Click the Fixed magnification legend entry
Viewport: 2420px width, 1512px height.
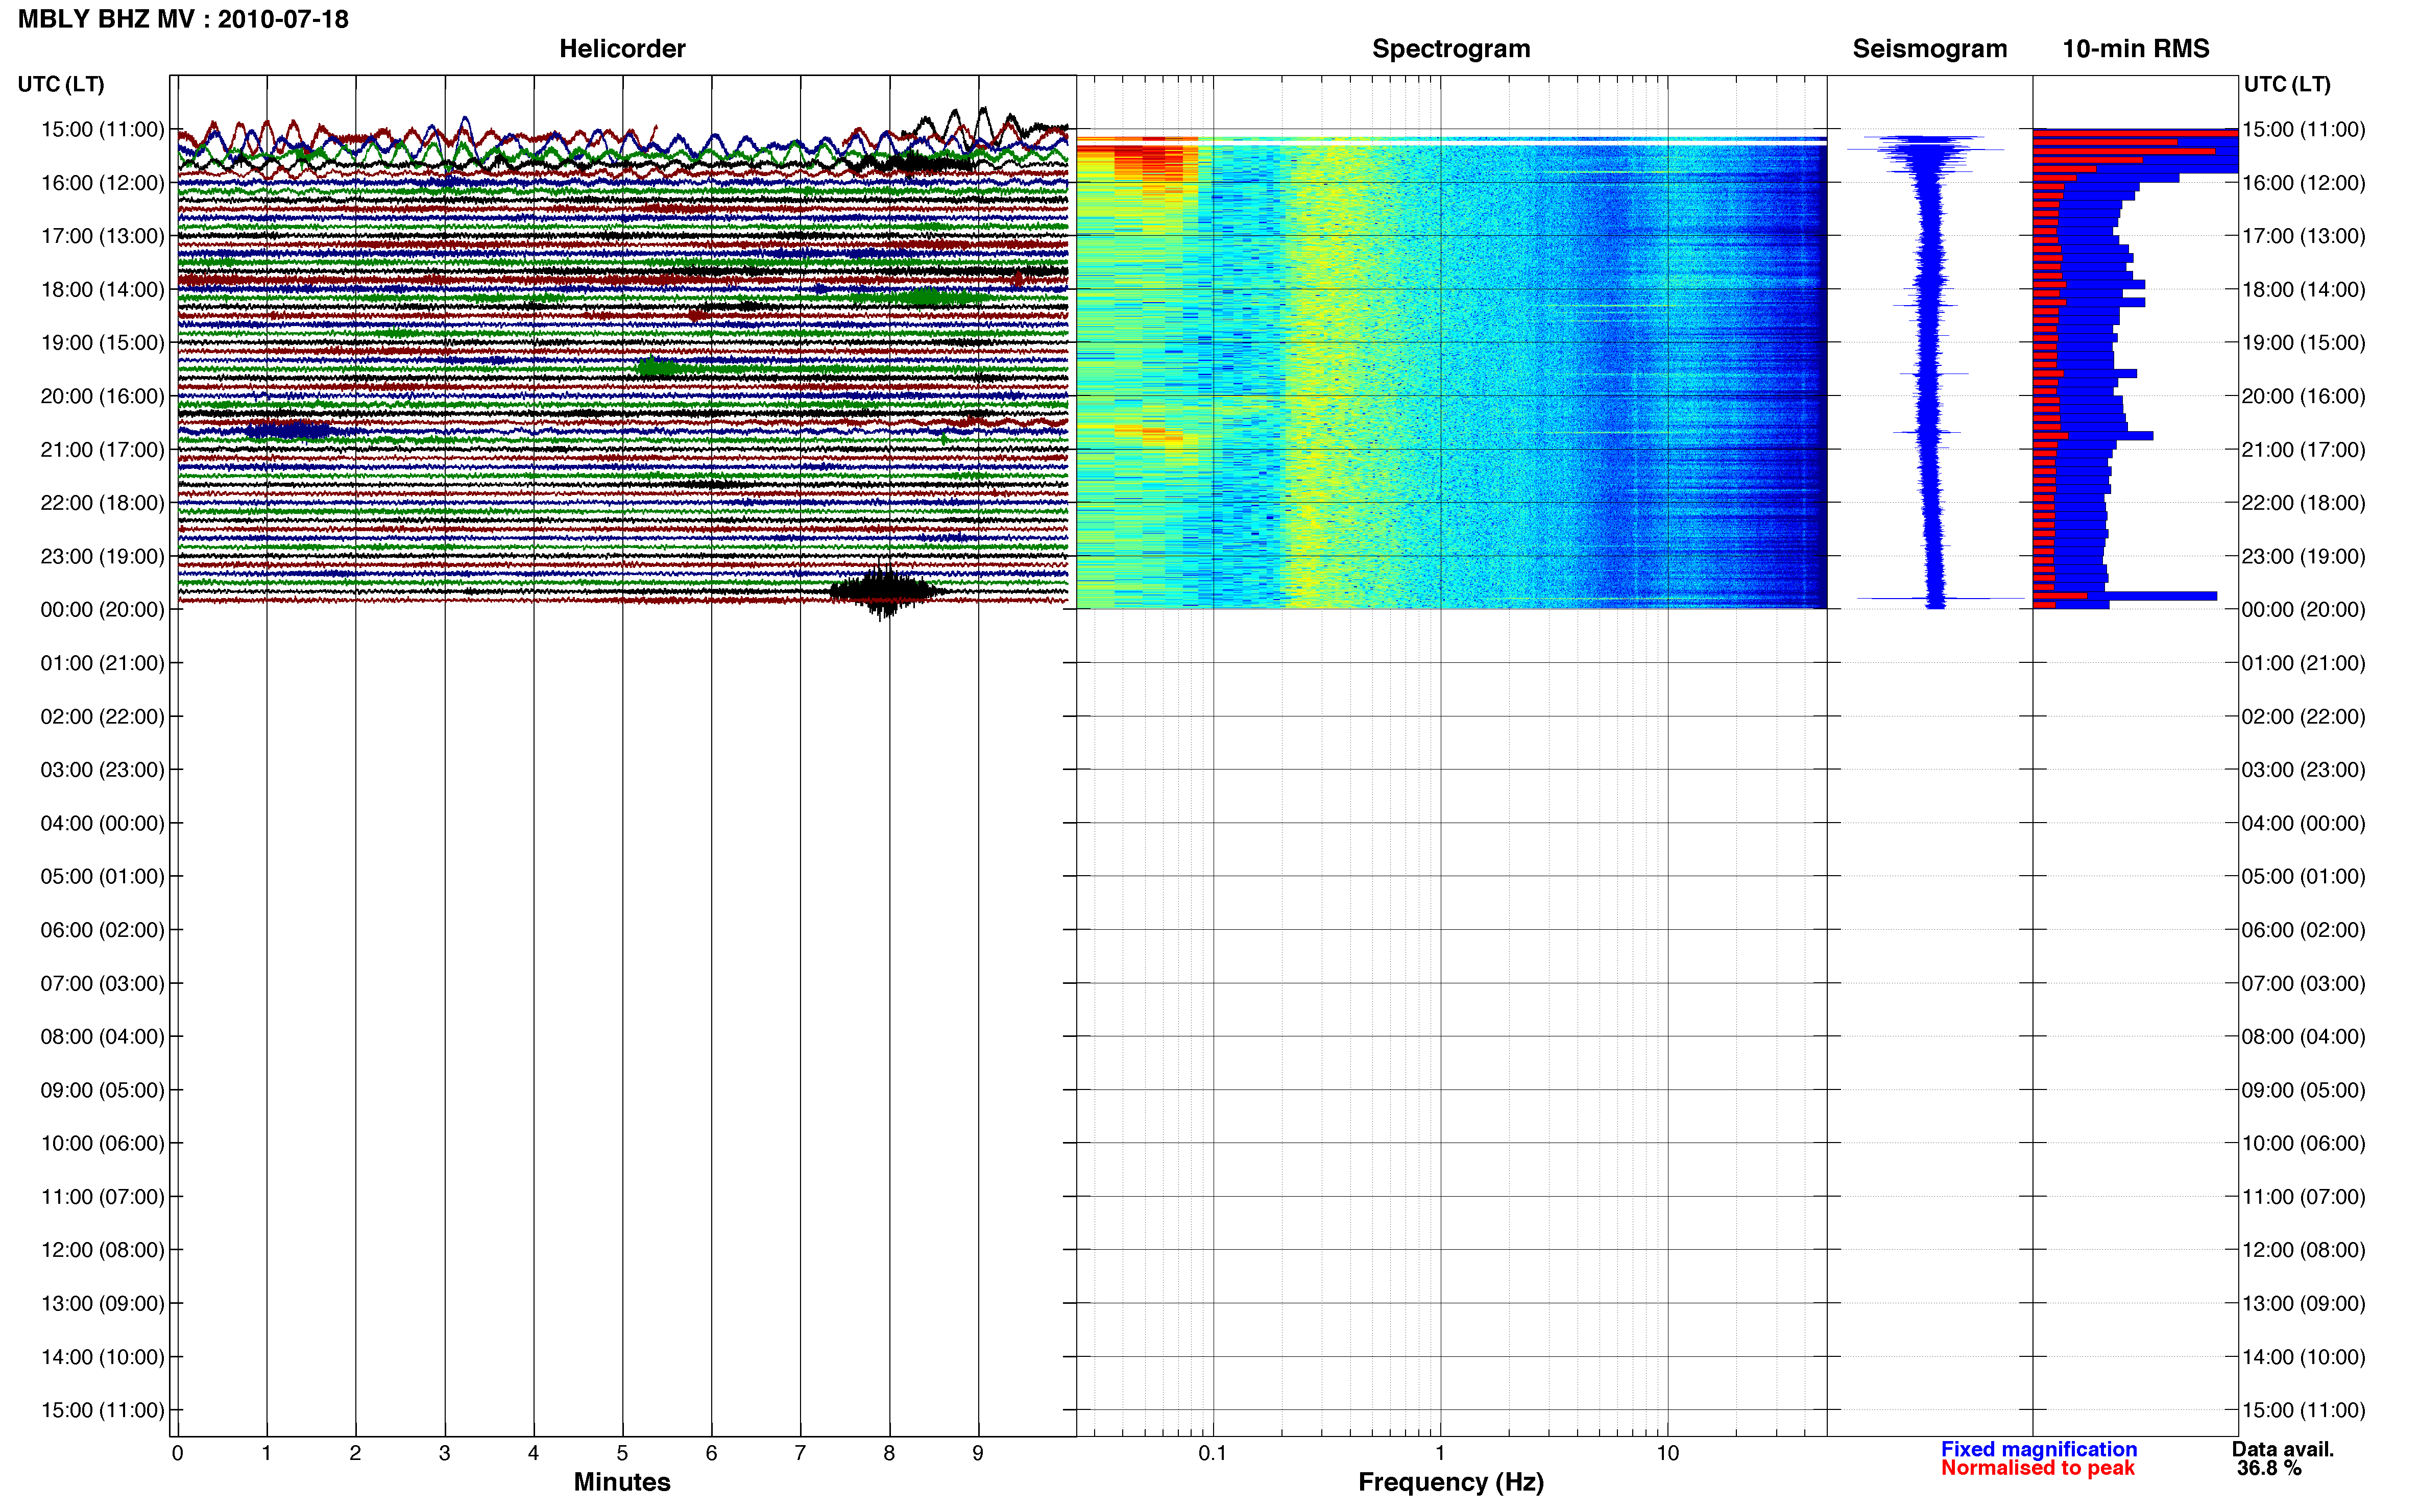click(2038, 1449)
